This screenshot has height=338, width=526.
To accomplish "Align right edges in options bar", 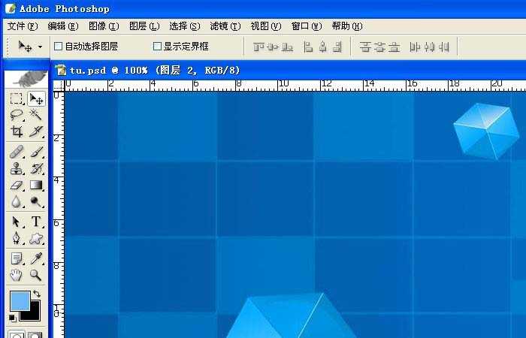I will [x=337, y=47].
